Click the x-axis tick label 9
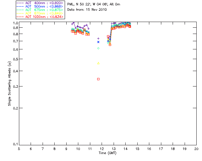The height and width of the screenshot is (161, 202). pos(66,149)
